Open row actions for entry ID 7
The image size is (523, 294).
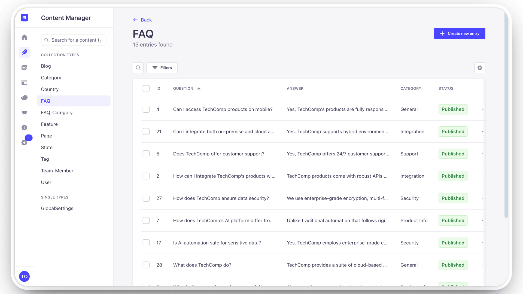(x=483, y=220)
